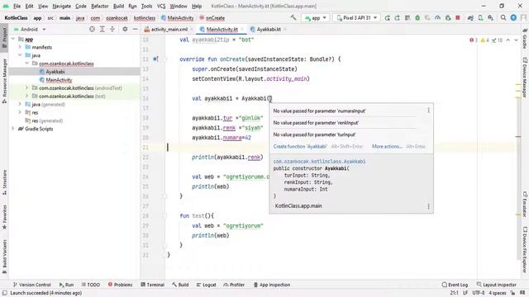Open the Navigate menu
Image resolution: width=529 pixels, height=297 pixels.
(x=62, y=6)
